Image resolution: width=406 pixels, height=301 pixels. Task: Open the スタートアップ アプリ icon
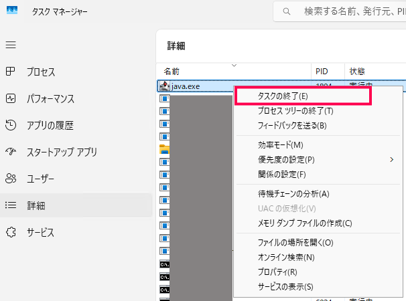click(11, 152)
